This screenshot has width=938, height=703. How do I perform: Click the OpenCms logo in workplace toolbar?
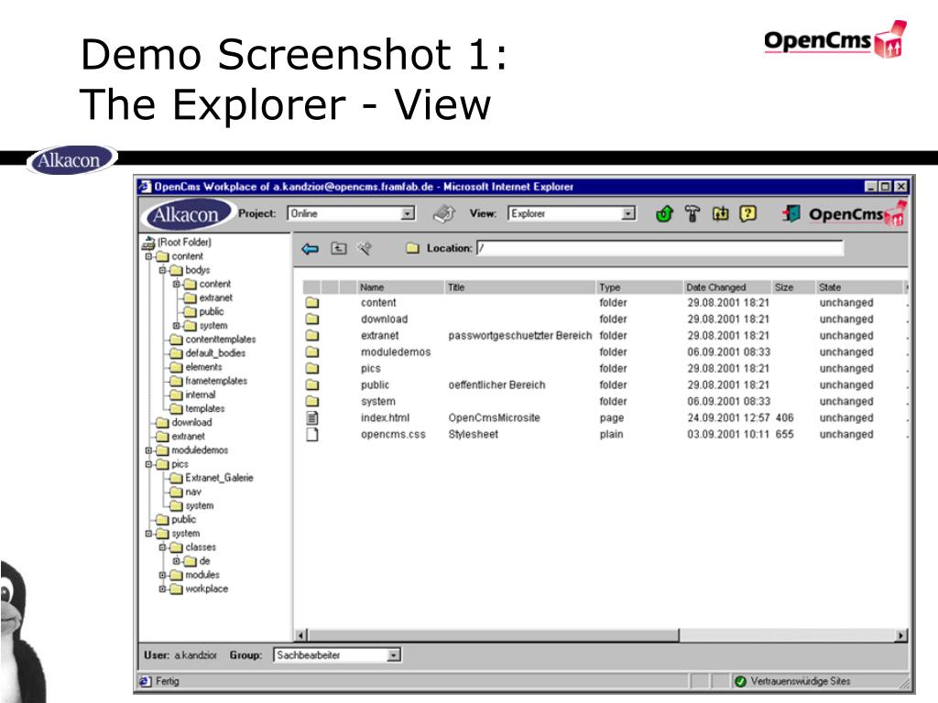click(x=857, y=214)
